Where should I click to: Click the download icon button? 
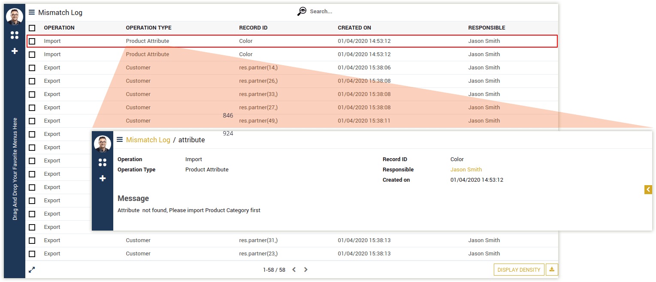552,270
